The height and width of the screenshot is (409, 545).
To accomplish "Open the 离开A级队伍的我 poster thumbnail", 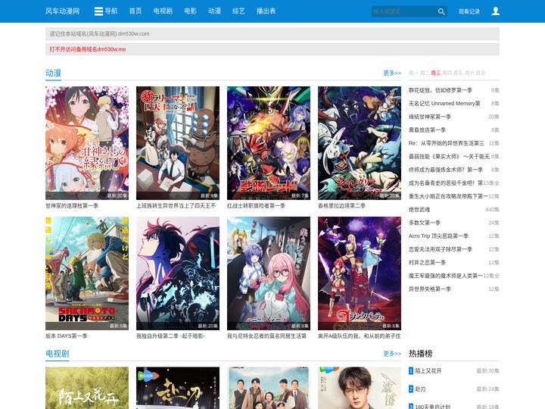I will click(x=360, y=273).
